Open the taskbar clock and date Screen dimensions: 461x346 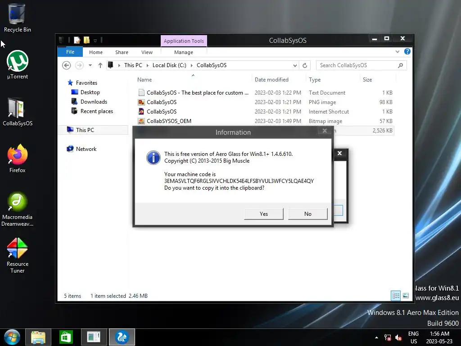pyautogui.click(x=439, y=337)
